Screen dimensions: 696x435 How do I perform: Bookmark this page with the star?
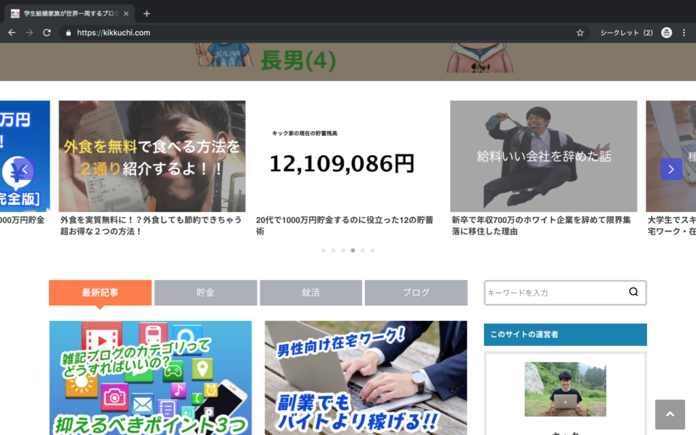coord(580,33)
